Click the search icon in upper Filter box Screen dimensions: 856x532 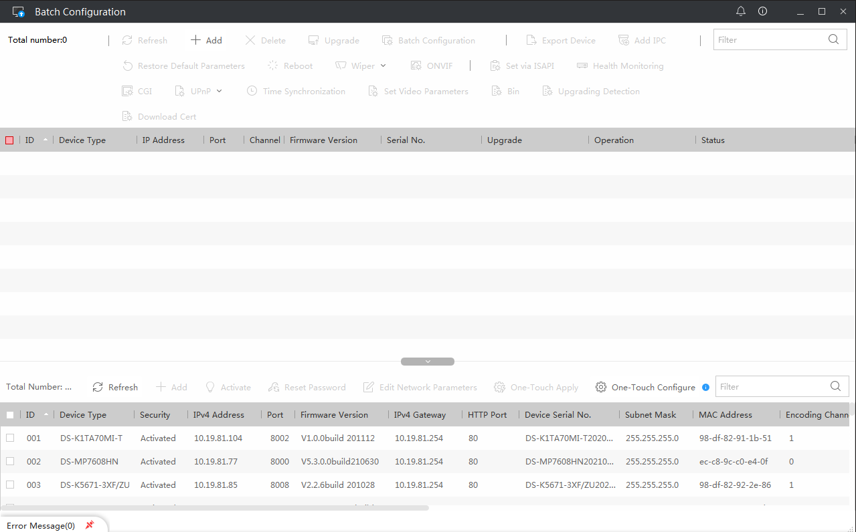(833, 39)
